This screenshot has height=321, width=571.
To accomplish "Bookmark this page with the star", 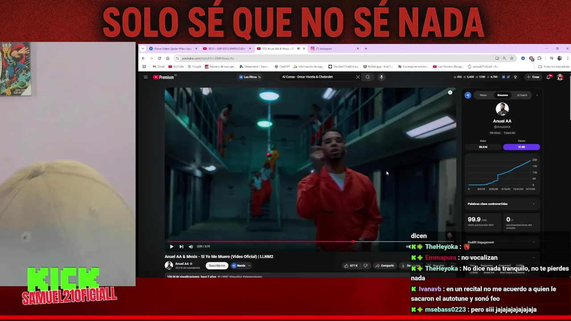I will tap(512, 58).
